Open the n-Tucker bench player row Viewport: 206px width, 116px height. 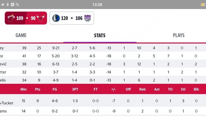click(103, 101)
